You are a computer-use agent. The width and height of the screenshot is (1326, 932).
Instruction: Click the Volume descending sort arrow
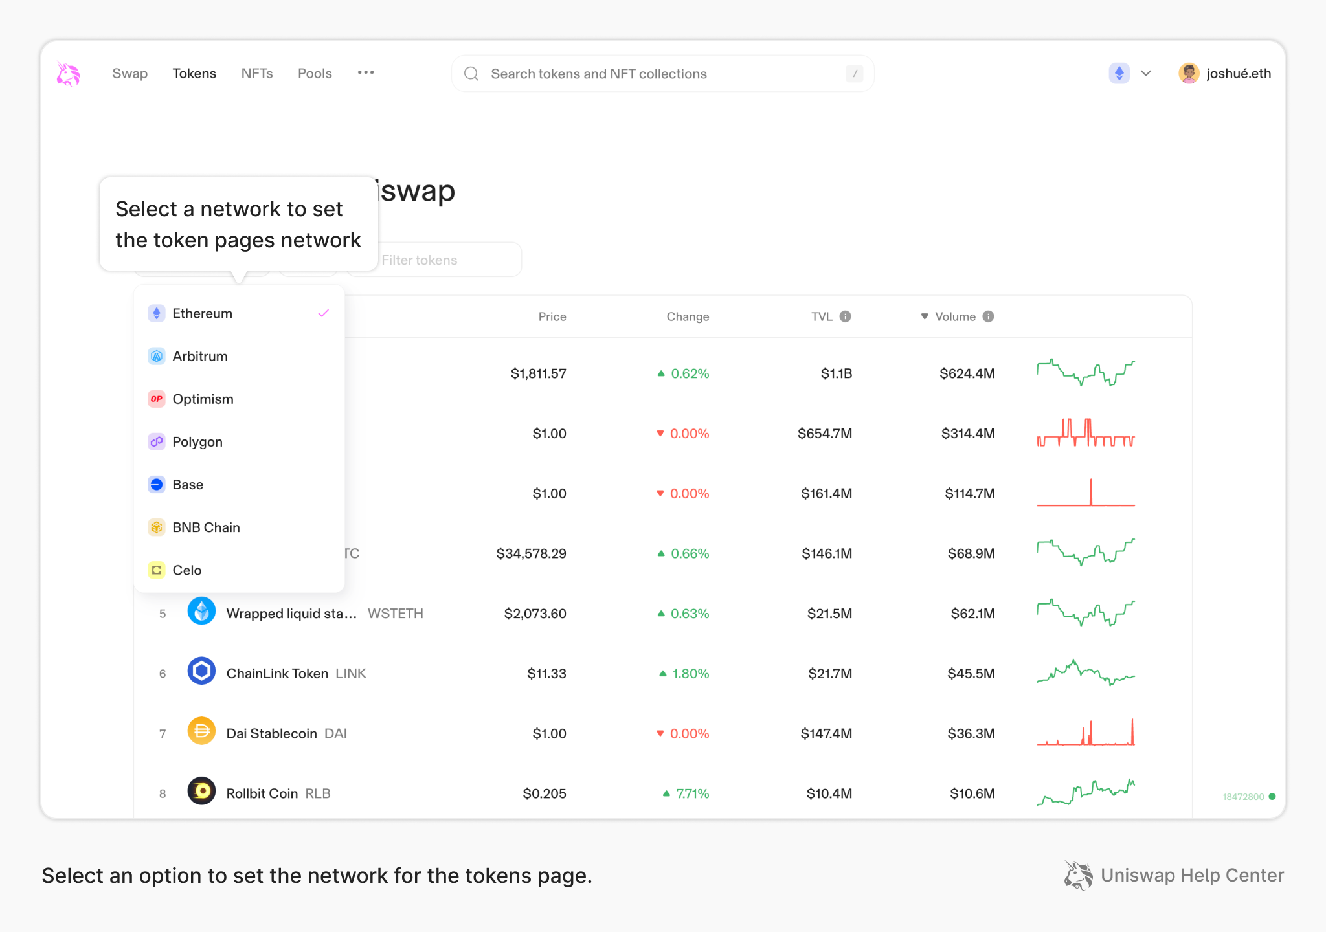point(925,316)
